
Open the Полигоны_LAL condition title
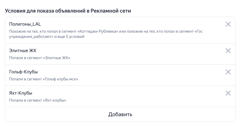(x=25, y=24)
